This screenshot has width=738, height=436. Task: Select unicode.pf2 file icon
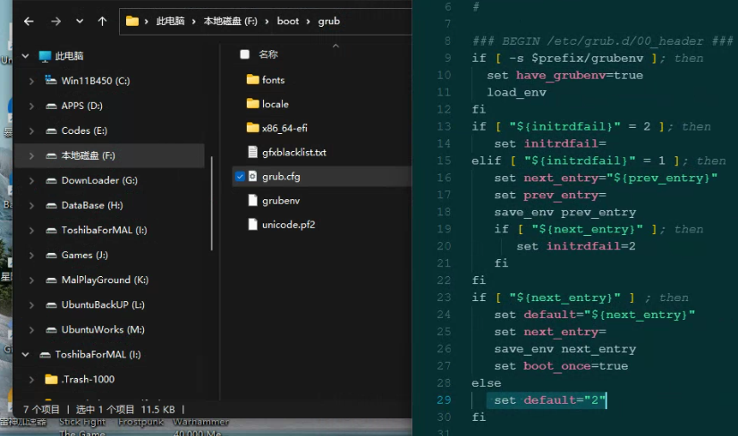pos(253,224)
